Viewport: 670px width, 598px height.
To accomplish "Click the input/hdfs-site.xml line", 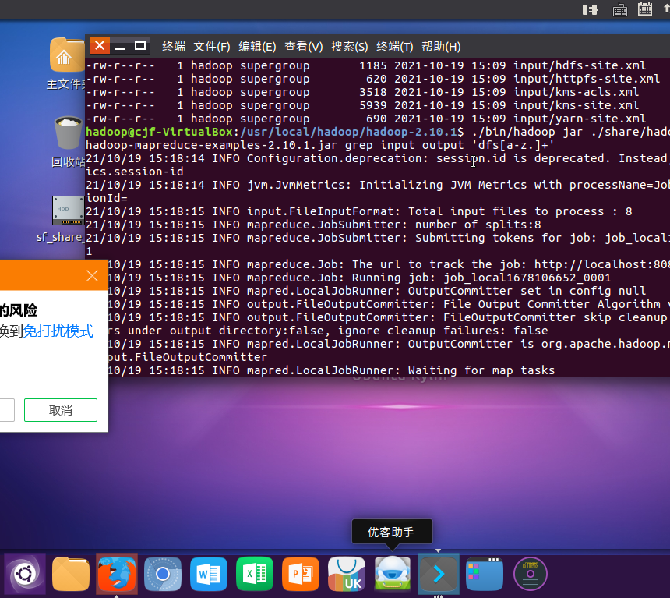I will (x=365, y=65).
